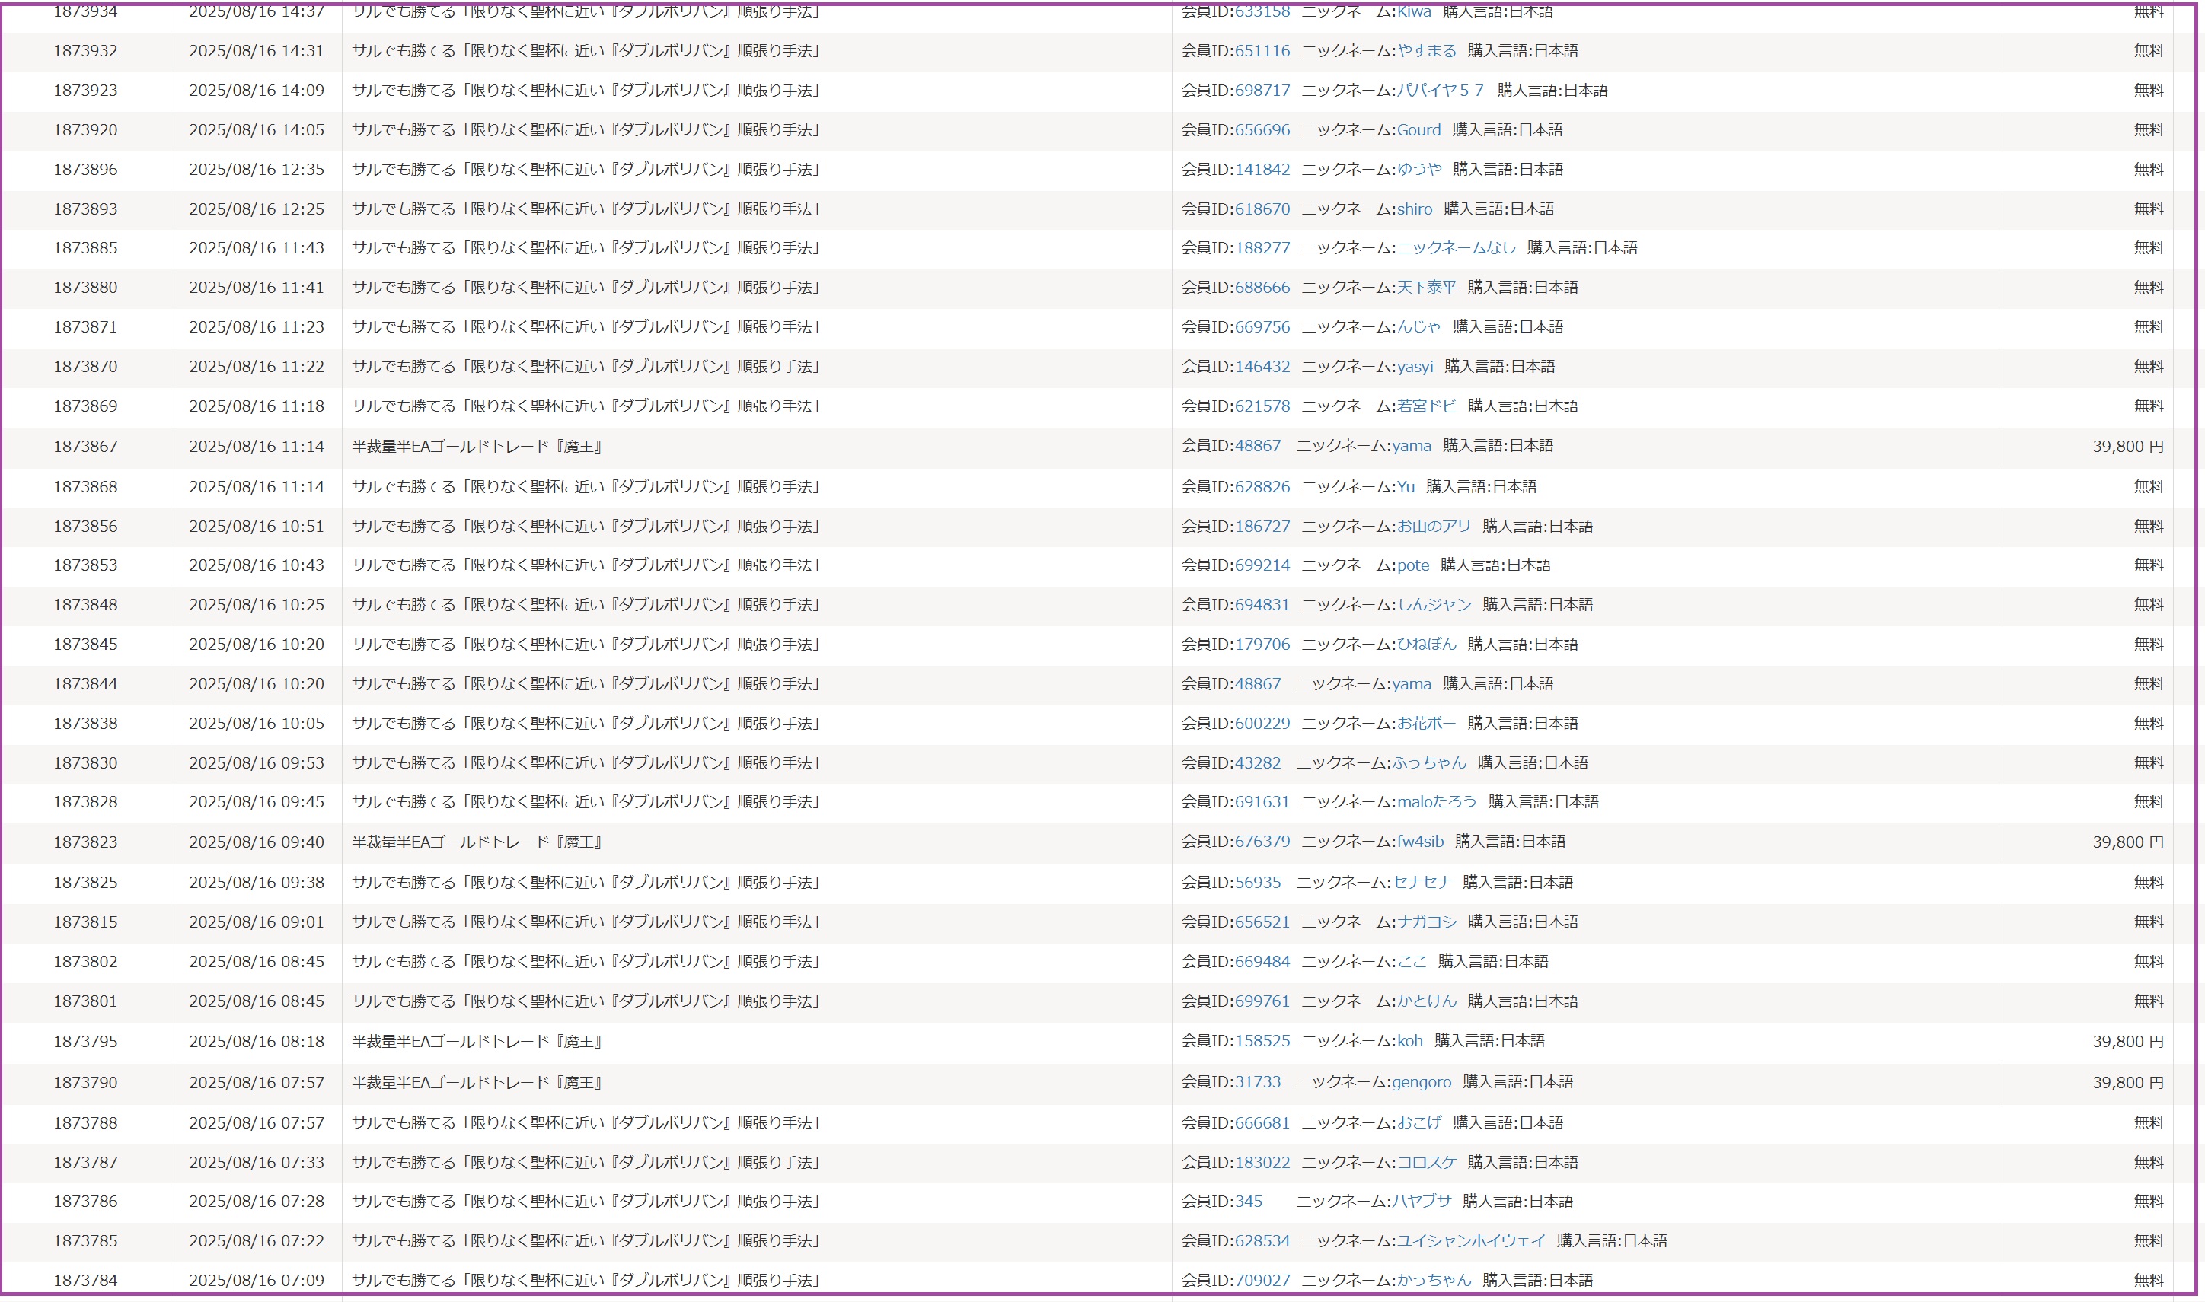The height and width of the screenshot is (1302, 2205).
Task: Select order number 1873932
Action: (x=85, y=51)
